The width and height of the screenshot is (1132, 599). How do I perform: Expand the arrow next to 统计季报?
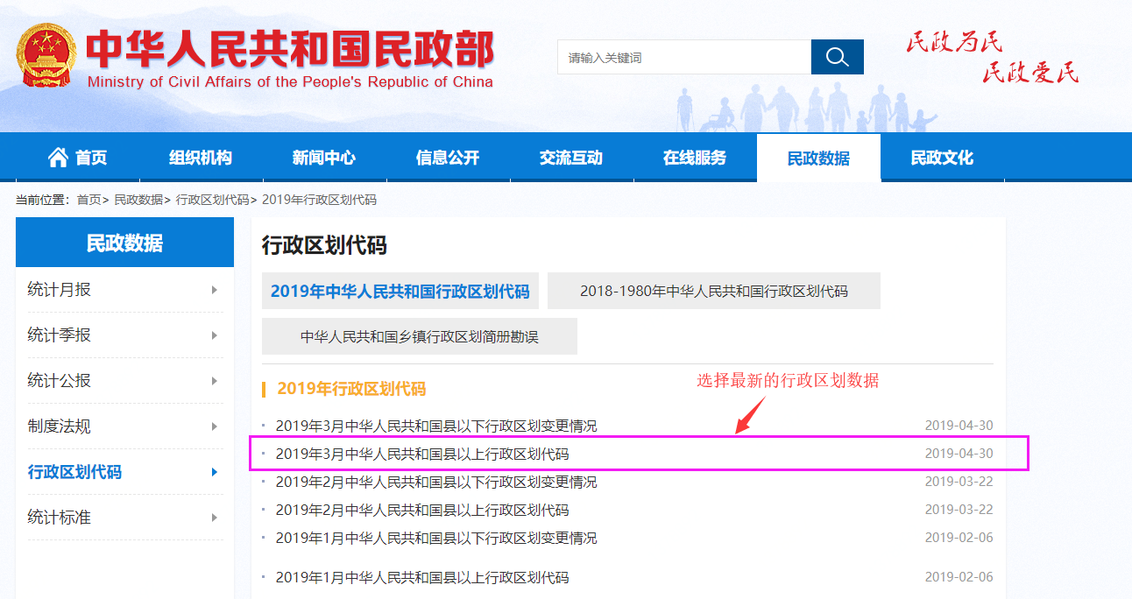(215, 335)
